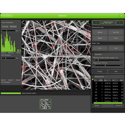Click the green fiber histogram chart
Image resolution: width=125 pixels, height=125 pixels.
11,42
